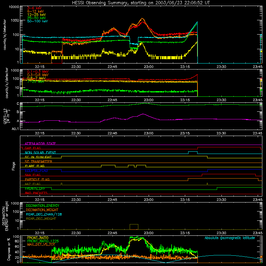The width and height of the screenshot is (266, 266).
Task: Select the 25-50 keV legend label
Action: tap(37, 18)
